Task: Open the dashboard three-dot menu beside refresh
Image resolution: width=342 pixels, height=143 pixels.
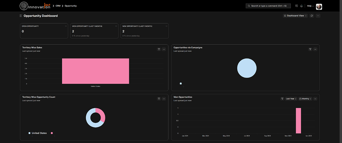Action: coord(318,16)
